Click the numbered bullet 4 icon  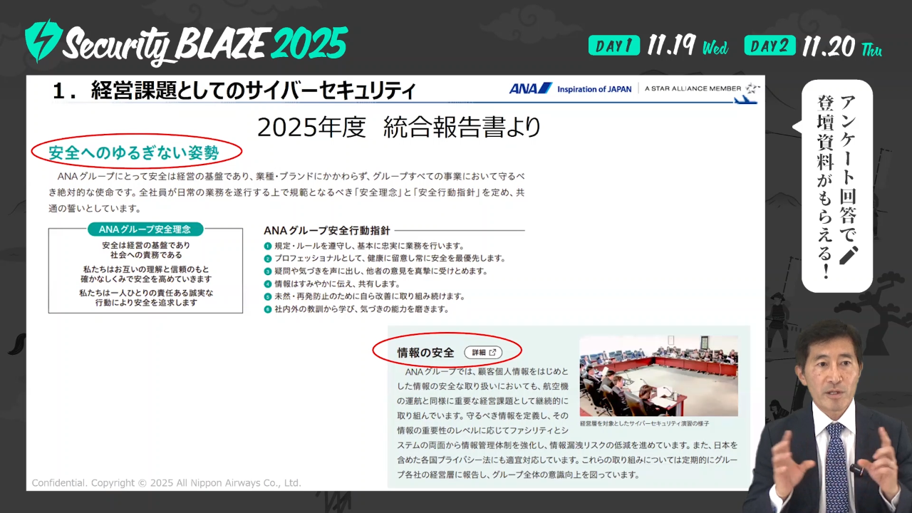point(268,284)
